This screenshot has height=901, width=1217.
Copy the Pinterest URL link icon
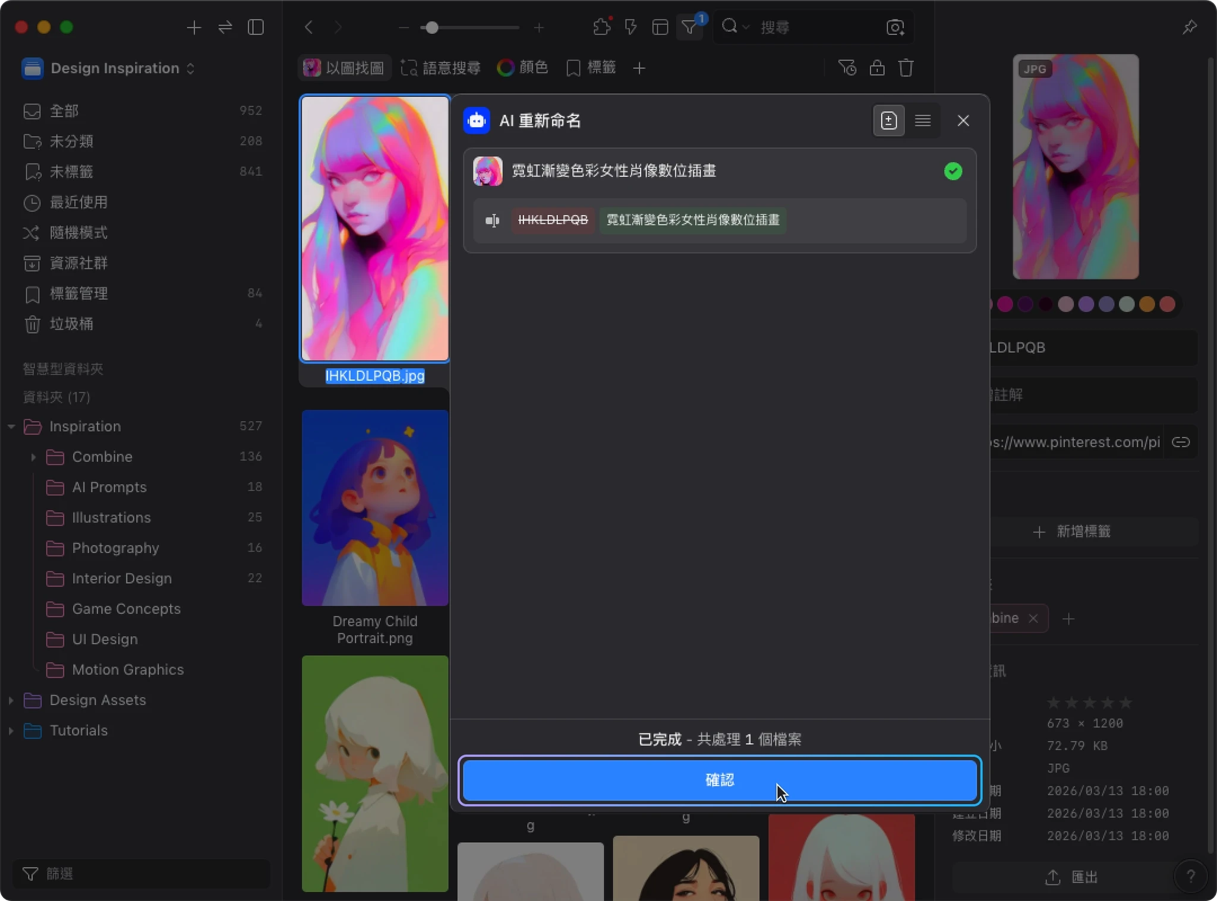pyautogui.click(x=1180, y=442)
